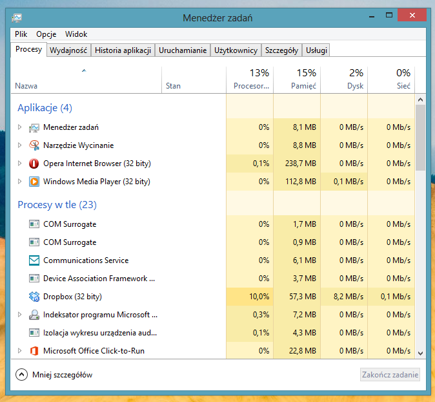Viewport: 435px width, 402px height.
Task: Click the 8,2 MB/s disk value
Action: click(349, 297)
